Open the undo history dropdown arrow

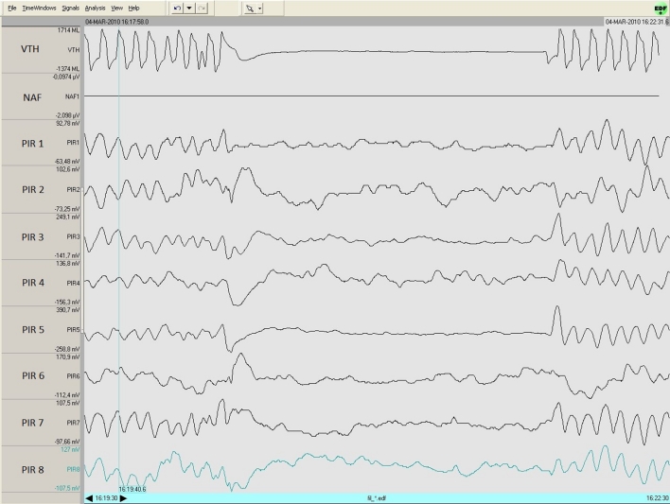pyautogui.click(x=190, y=8)
